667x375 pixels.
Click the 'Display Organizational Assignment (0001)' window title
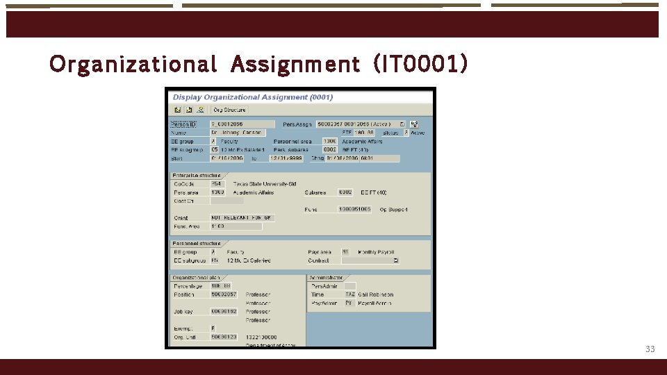click(253, 97)
